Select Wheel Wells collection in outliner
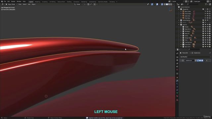Viewport: 212px width, 119px height. (188, 38)
